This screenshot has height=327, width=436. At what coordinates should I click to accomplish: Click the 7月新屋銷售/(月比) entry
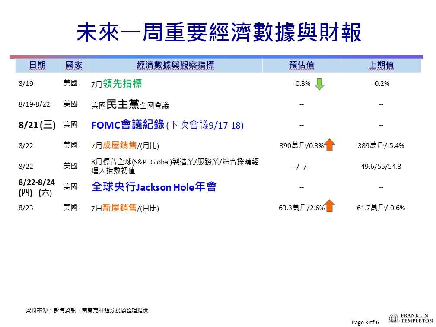tap(125, 208)
